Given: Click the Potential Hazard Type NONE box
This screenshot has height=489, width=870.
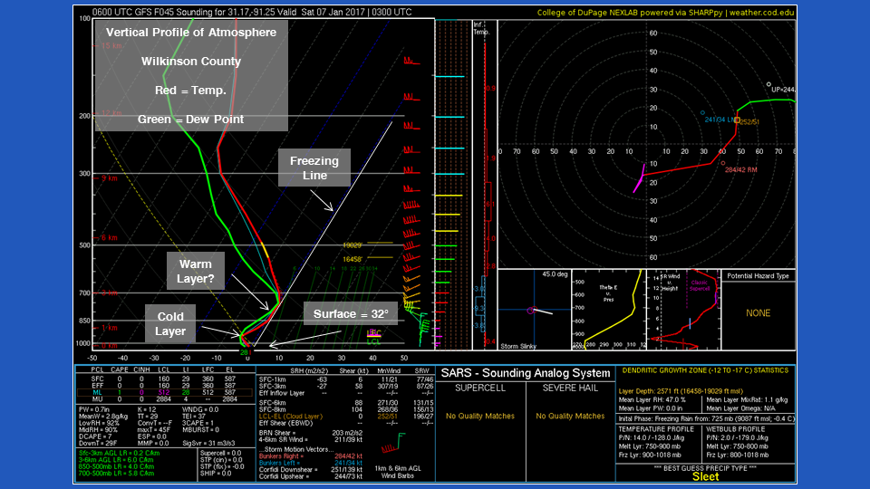Looking at the screenshot, I should (x=757, y=313).
